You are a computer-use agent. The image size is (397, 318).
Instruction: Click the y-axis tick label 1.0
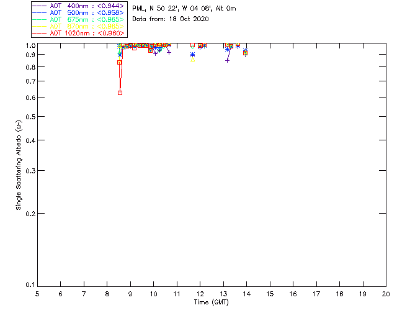click(x=30, y=45)
